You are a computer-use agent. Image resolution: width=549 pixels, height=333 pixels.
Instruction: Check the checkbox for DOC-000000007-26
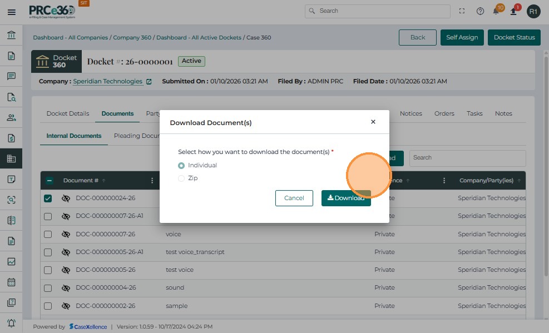click(48, 235)
